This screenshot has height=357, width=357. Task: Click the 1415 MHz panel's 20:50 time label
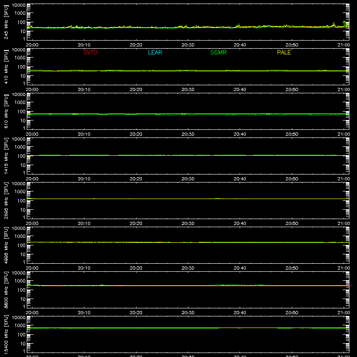[292, 179]
